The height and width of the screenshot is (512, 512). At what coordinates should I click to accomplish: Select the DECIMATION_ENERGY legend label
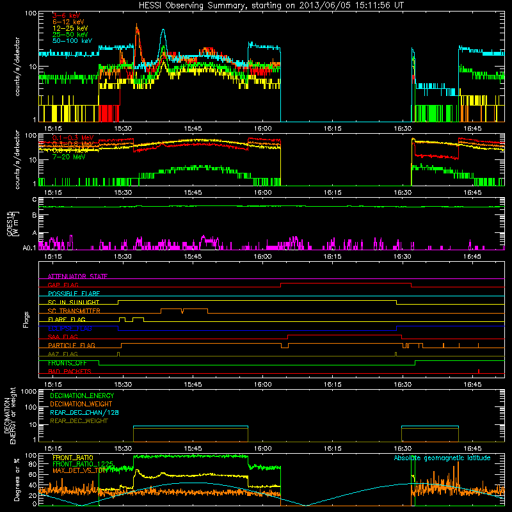pyautogui.click(x=82, y=396)
